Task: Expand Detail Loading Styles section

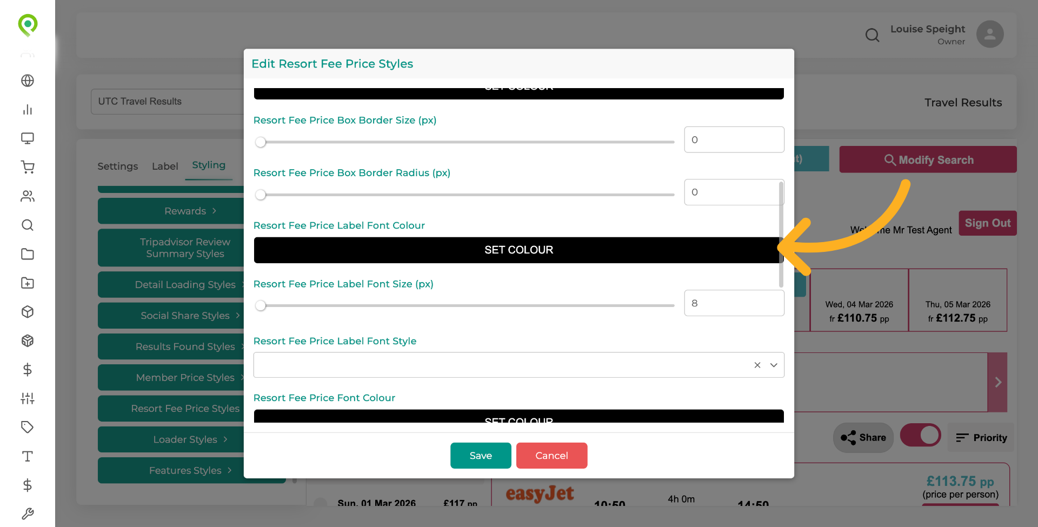Action: coord(171,284)
